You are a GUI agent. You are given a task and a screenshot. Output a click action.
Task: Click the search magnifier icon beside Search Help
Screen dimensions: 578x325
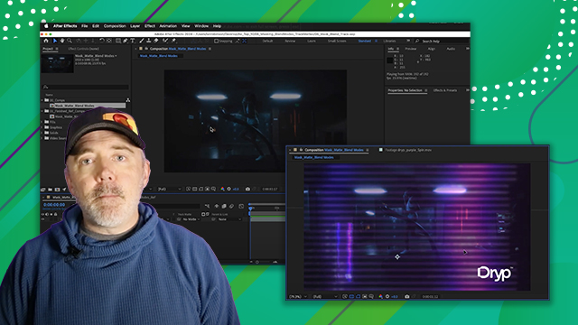[x=417, y=41]
